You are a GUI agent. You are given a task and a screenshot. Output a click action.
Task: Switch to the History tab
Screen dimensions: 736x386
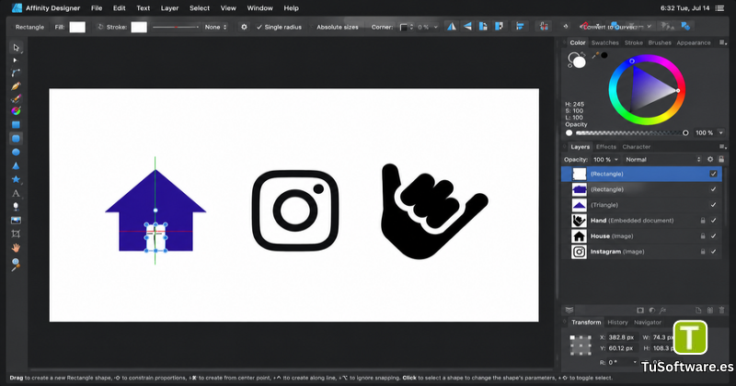pyautogui.click(x=617, y=323)
